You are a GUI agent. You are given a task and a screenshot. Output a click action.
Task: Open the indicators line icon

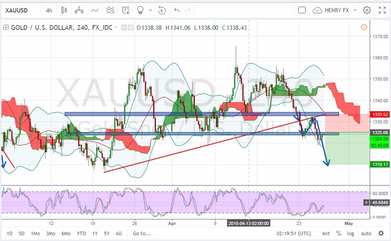point(95,10)
